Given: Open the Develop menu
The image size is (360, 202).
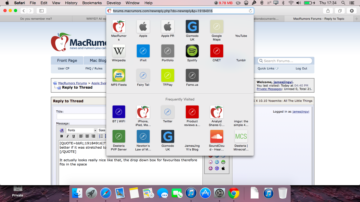Looking at the screenshot, I should 114,3.
